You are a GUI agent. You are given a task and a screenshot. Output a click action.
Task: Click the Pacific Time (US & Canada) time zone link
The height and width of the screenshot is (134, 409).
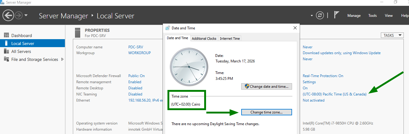[335, 94]
